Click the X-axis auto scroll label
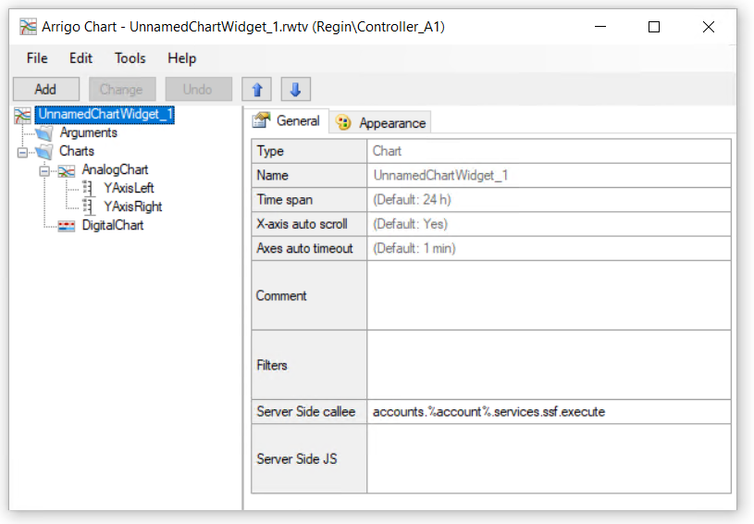 [302, 224]
